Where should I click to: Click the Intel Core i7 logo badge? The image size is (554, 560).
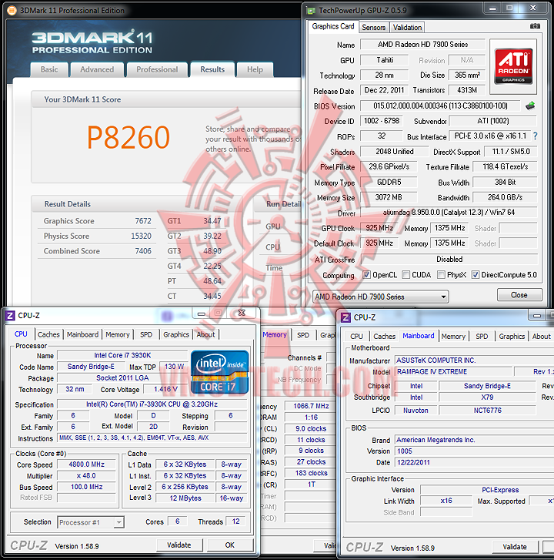coord(220,373)
